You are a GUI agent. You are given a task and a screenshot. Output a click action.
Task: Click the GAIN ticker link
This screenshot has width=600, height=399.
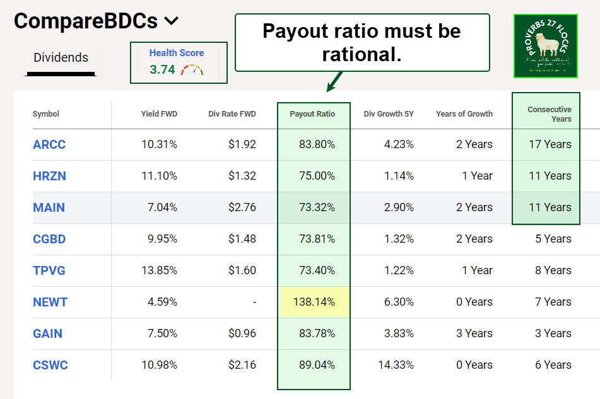(x=47, y=333)
